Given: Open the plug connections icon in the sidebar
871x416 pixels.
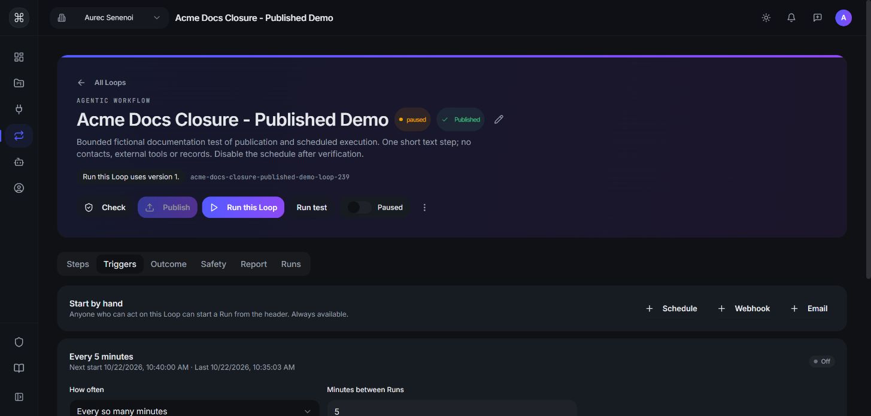Looking at the screenshot, I should point(19,109).
